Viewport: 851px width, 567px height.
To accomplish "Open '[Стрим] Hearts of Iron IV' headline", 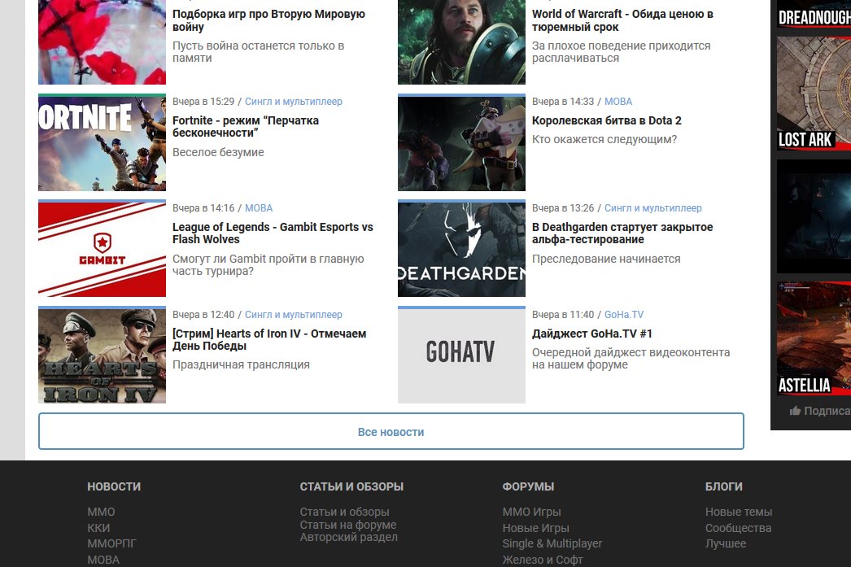I will pyautogui.click(x=269, y=339).
